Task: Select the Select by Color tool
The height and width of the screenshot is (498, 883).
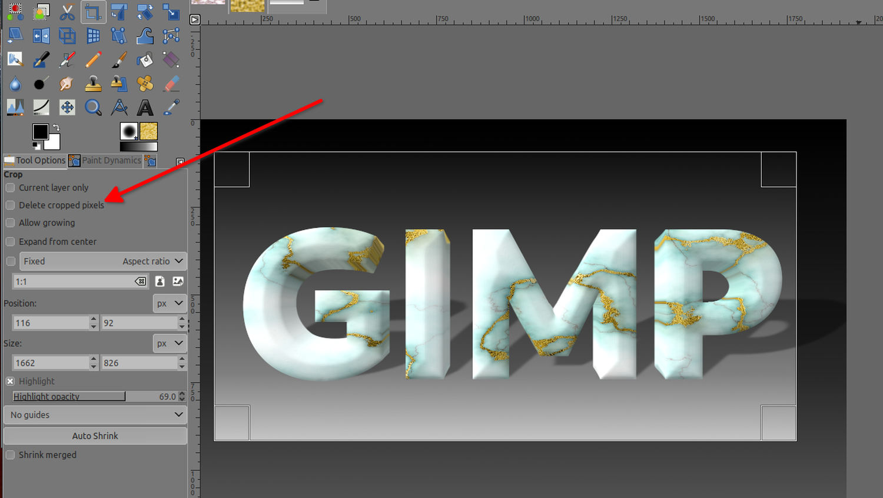Action: [15, 11]
